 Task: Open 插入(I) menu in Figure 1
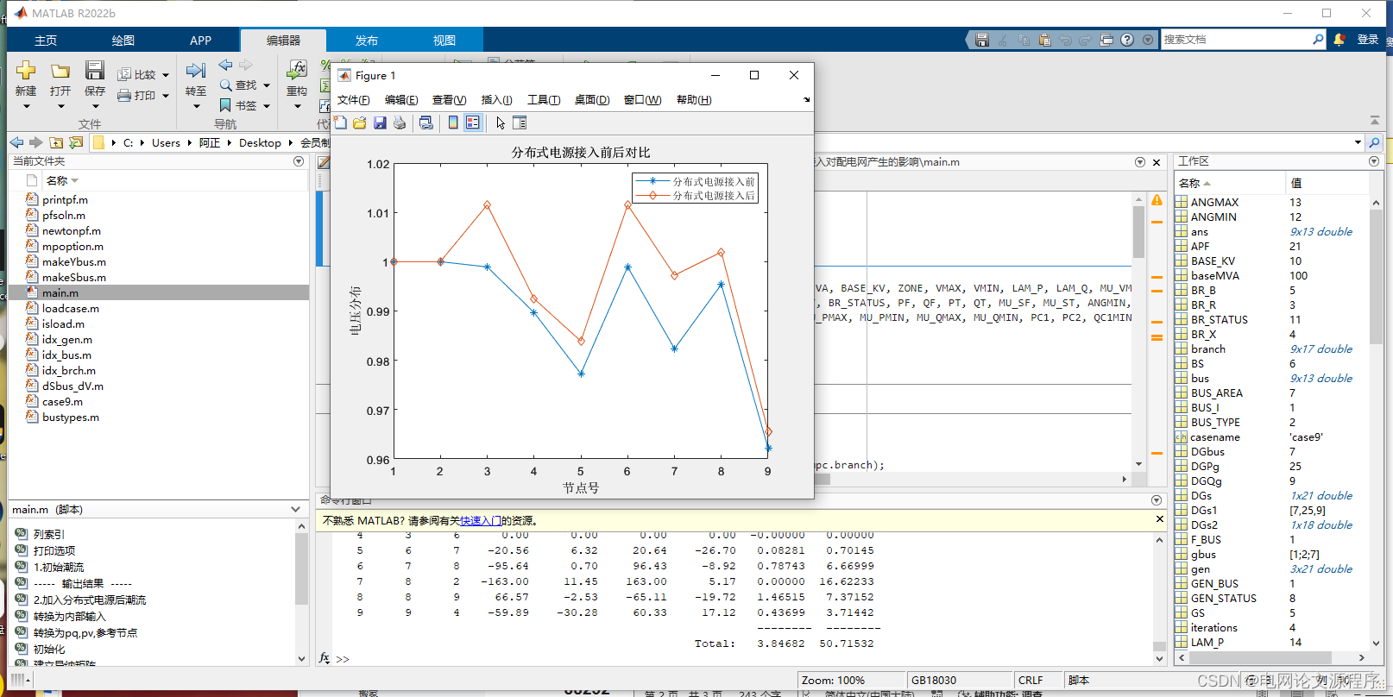click(x=496, y=100)
